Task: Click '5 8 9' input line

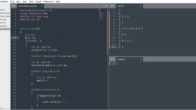Action: tap(123, 35)
